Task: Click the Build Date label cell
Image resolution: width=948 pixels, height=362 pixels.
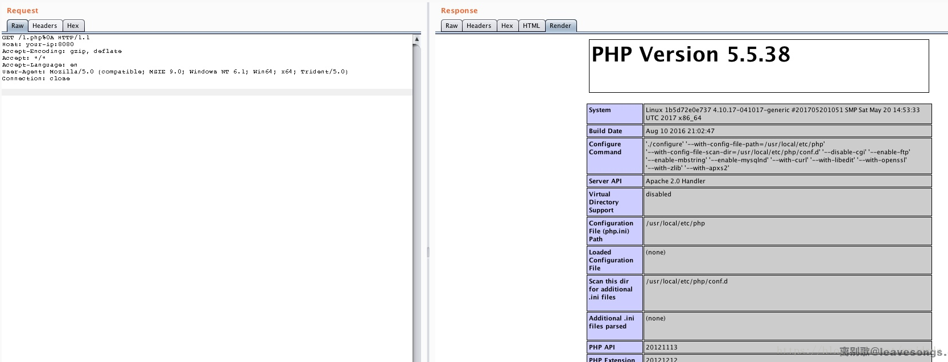Action: tap(615, 131)
